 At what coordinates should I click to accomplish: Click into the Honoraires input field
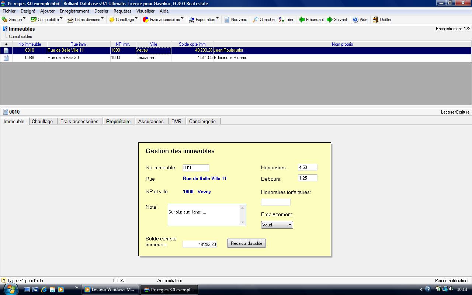click(307, 167)
